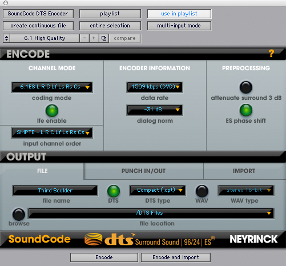This screenshot has width=286, height=266.
Task: Click the Third Boulder file name field
Action: tap(55, 191)
